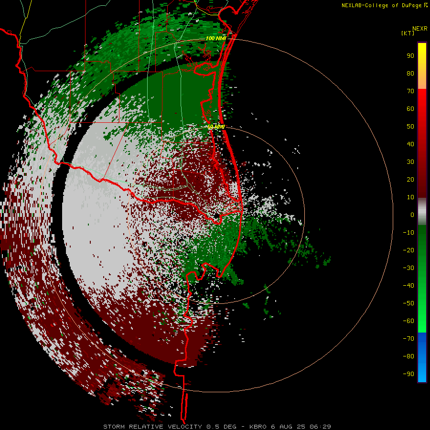The image size is (430, 430).
Task: Click the -10 kt scale label
Action: pos(408,233)
